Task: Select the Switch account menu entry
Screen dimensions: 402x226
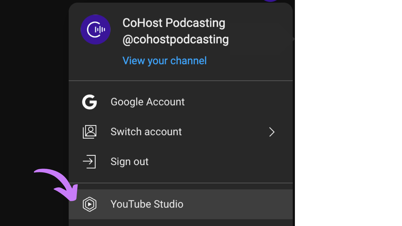Action: pos(181,132)
